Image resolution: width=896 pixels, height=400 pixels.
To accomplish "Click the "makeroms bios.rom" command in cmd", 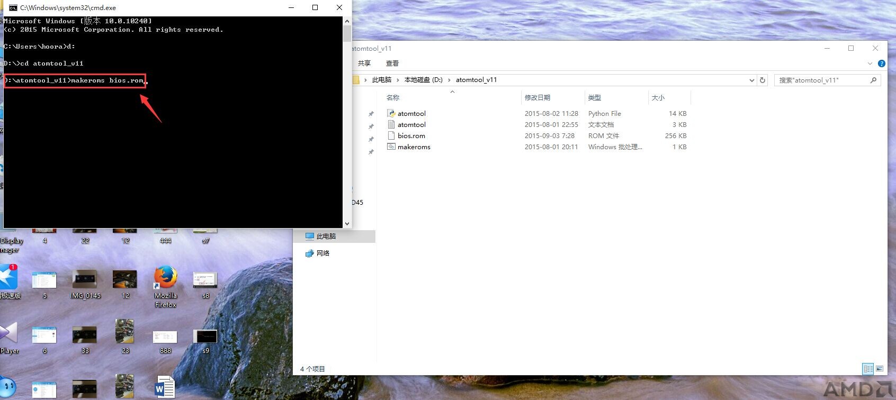I will point(107,80).
